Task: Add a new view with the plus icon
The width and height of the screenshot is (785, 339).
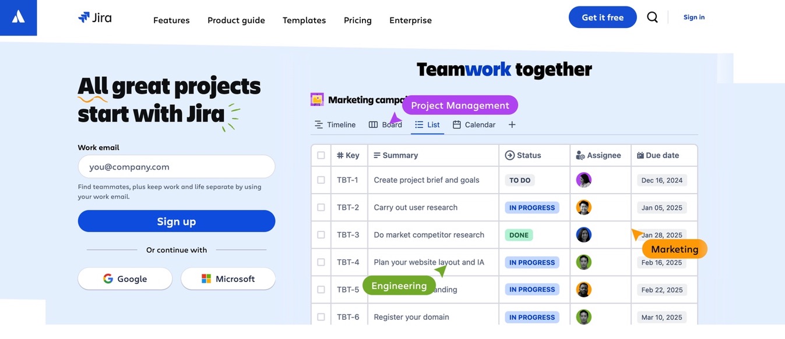Action: click(x=512, y=124)
